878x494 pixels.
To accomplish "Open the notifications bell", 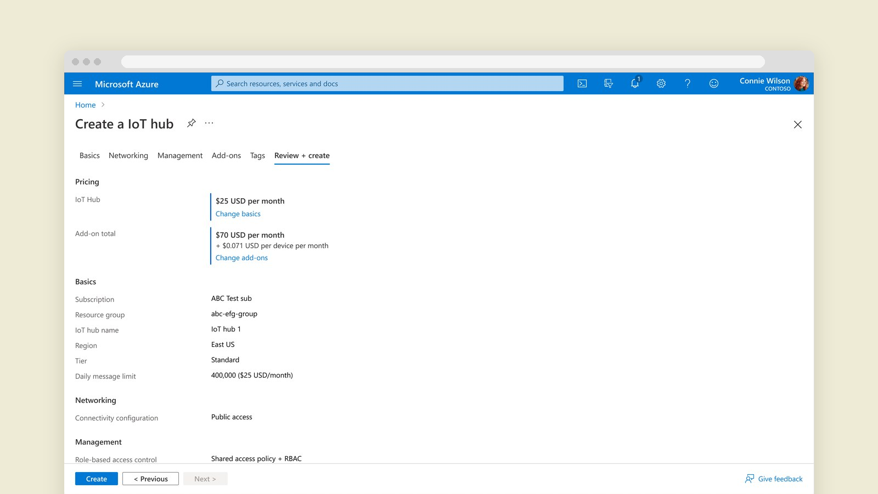I will pos(635,83).
